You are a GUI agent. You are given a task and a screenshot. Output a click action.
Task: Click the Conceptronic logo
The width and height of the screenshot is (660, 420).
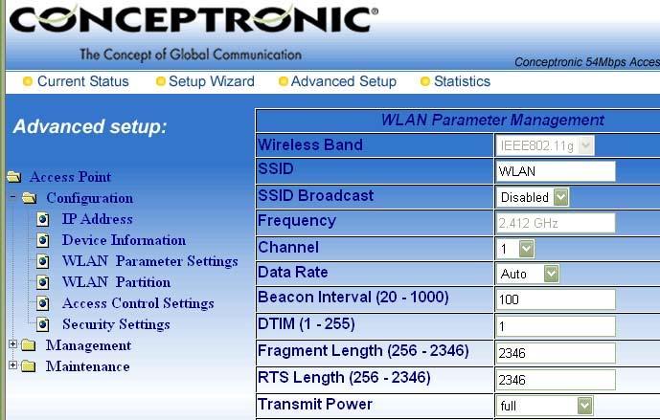(x=193, y=19)
